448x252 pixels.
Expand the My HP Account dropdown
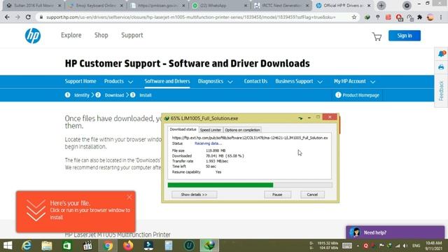pyautogui.click(x=354, y=81)
